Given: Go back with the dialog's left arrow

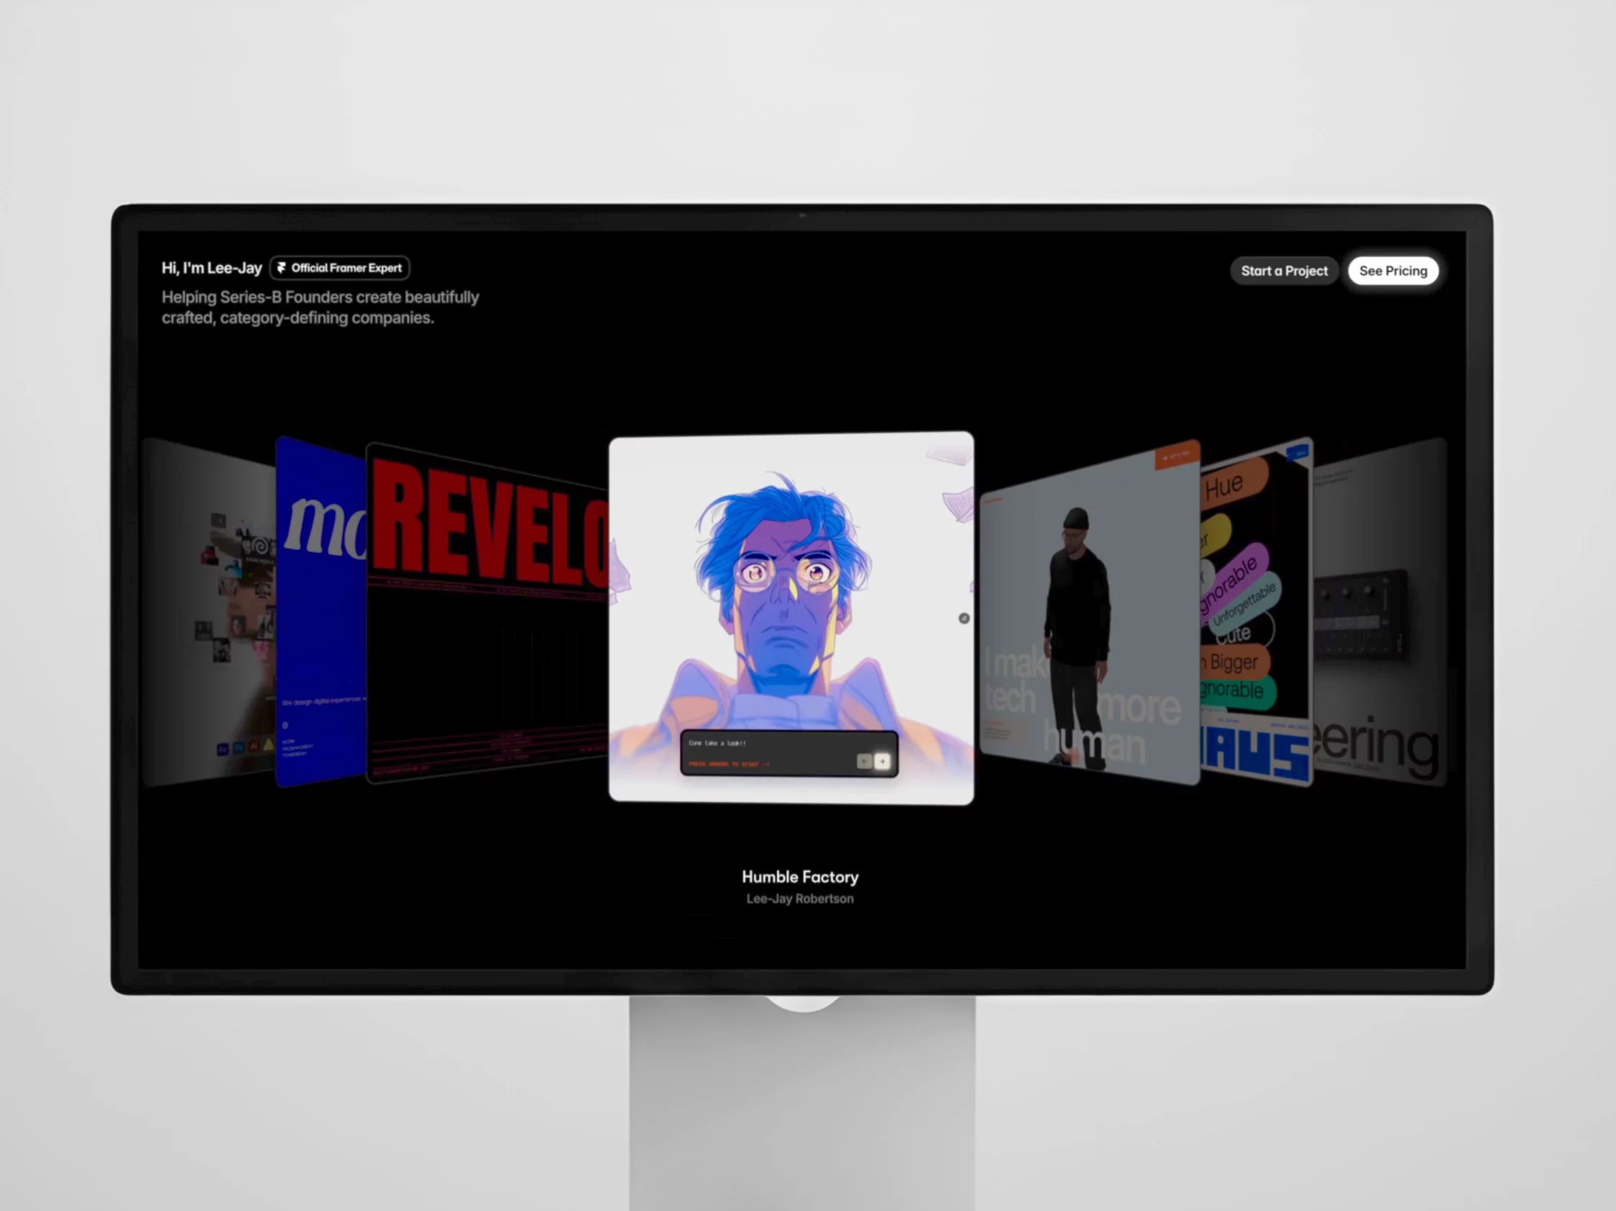Looking at the screenshot, I should coord(864,761).
